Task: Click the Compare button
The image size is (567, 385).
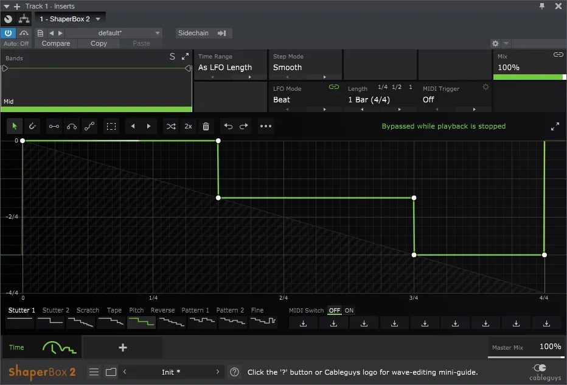Action: [56, 43]
